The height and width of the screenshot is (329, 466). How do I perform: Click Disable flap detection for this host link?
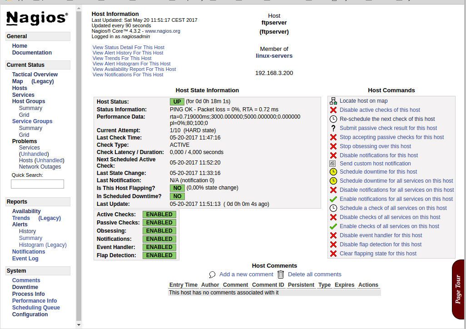[x=381, y=244]
